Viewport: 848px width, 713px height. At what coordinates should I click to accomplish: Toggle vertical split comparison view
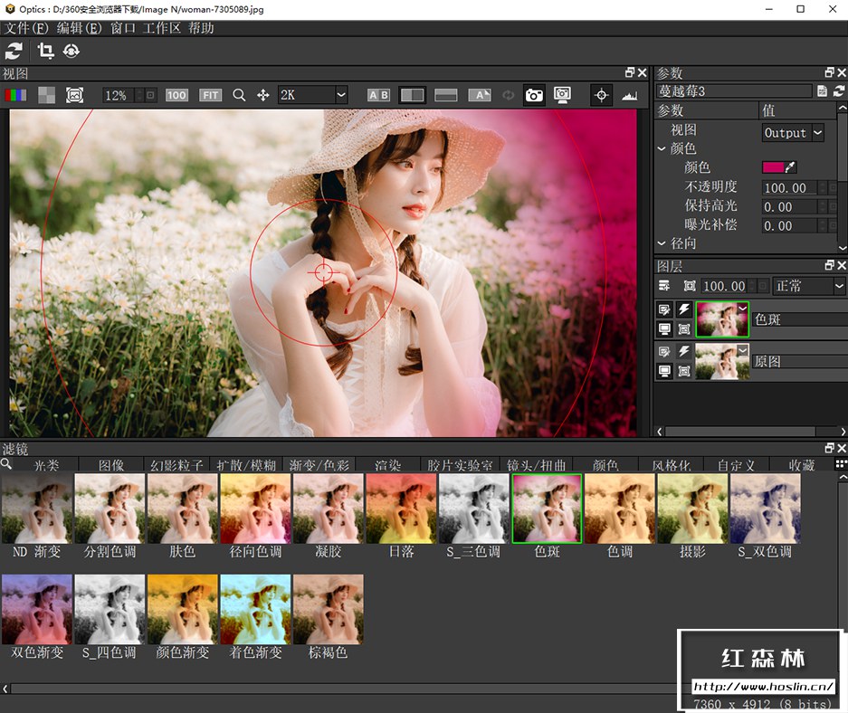[x=413, y=95]
